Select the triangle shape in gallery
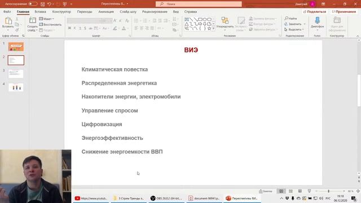 [187, 24]
